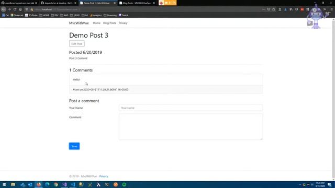Open Visual Studio from the taskbar

pyautogui.click(x=64, y=184)
